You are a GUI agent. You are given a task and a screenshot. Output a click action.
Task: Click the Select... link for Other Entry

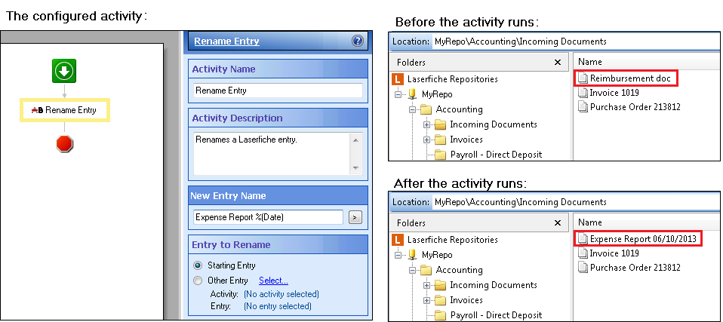273,281
